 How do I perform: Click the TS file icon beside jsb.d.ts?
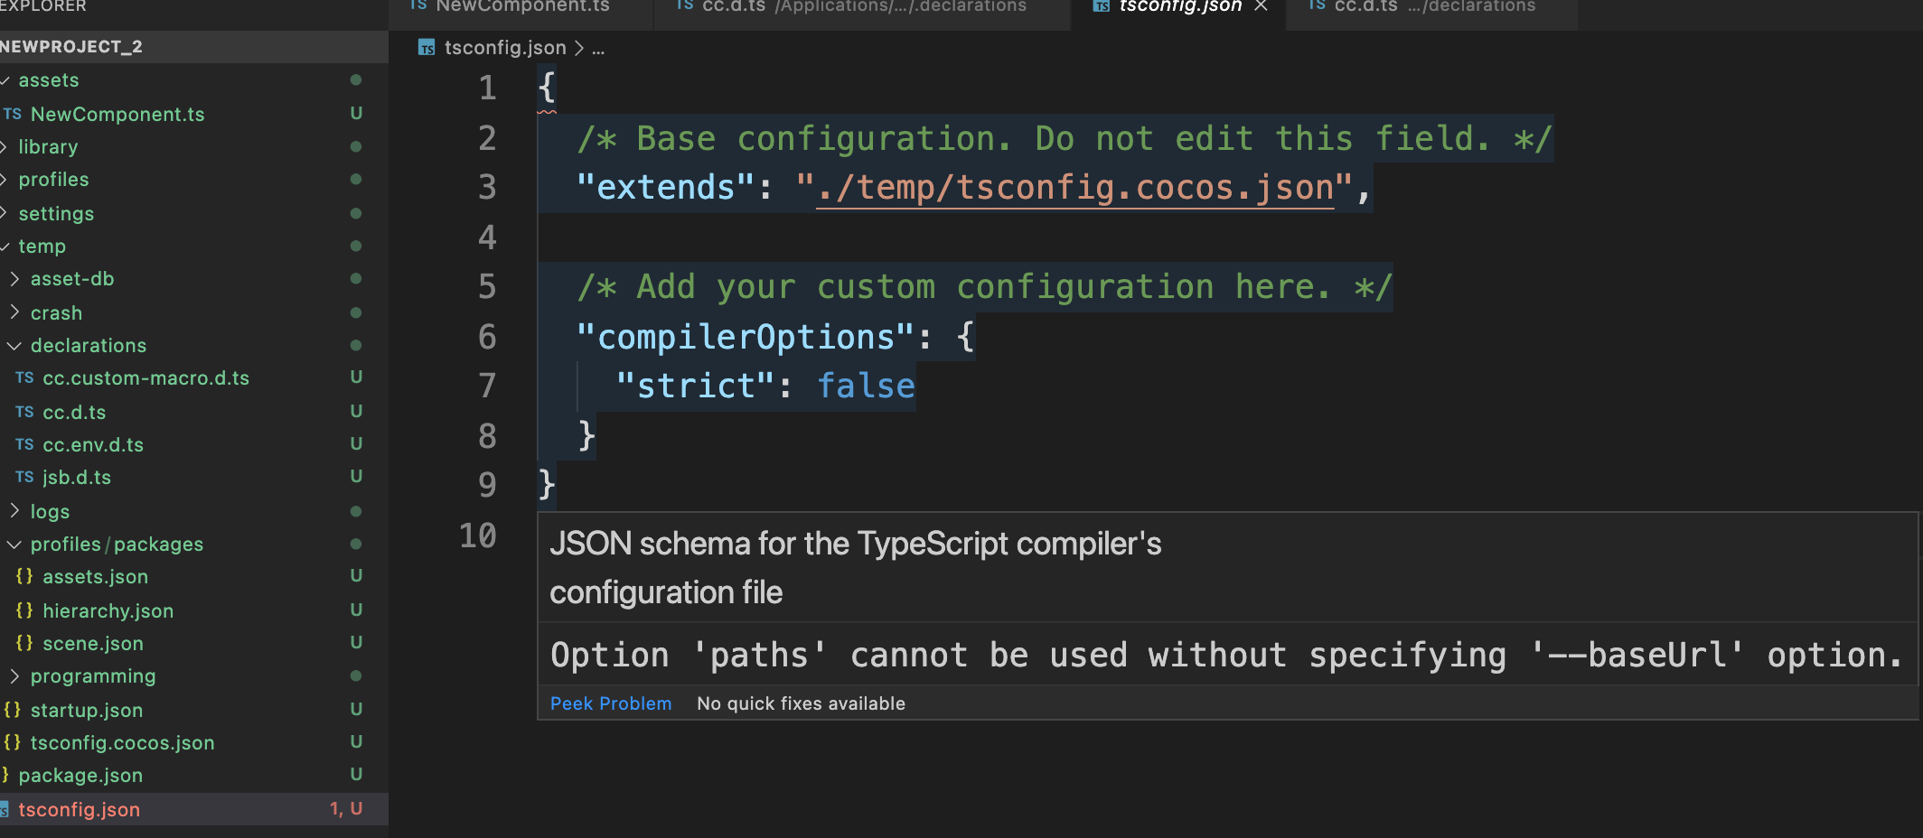[24, 477]
